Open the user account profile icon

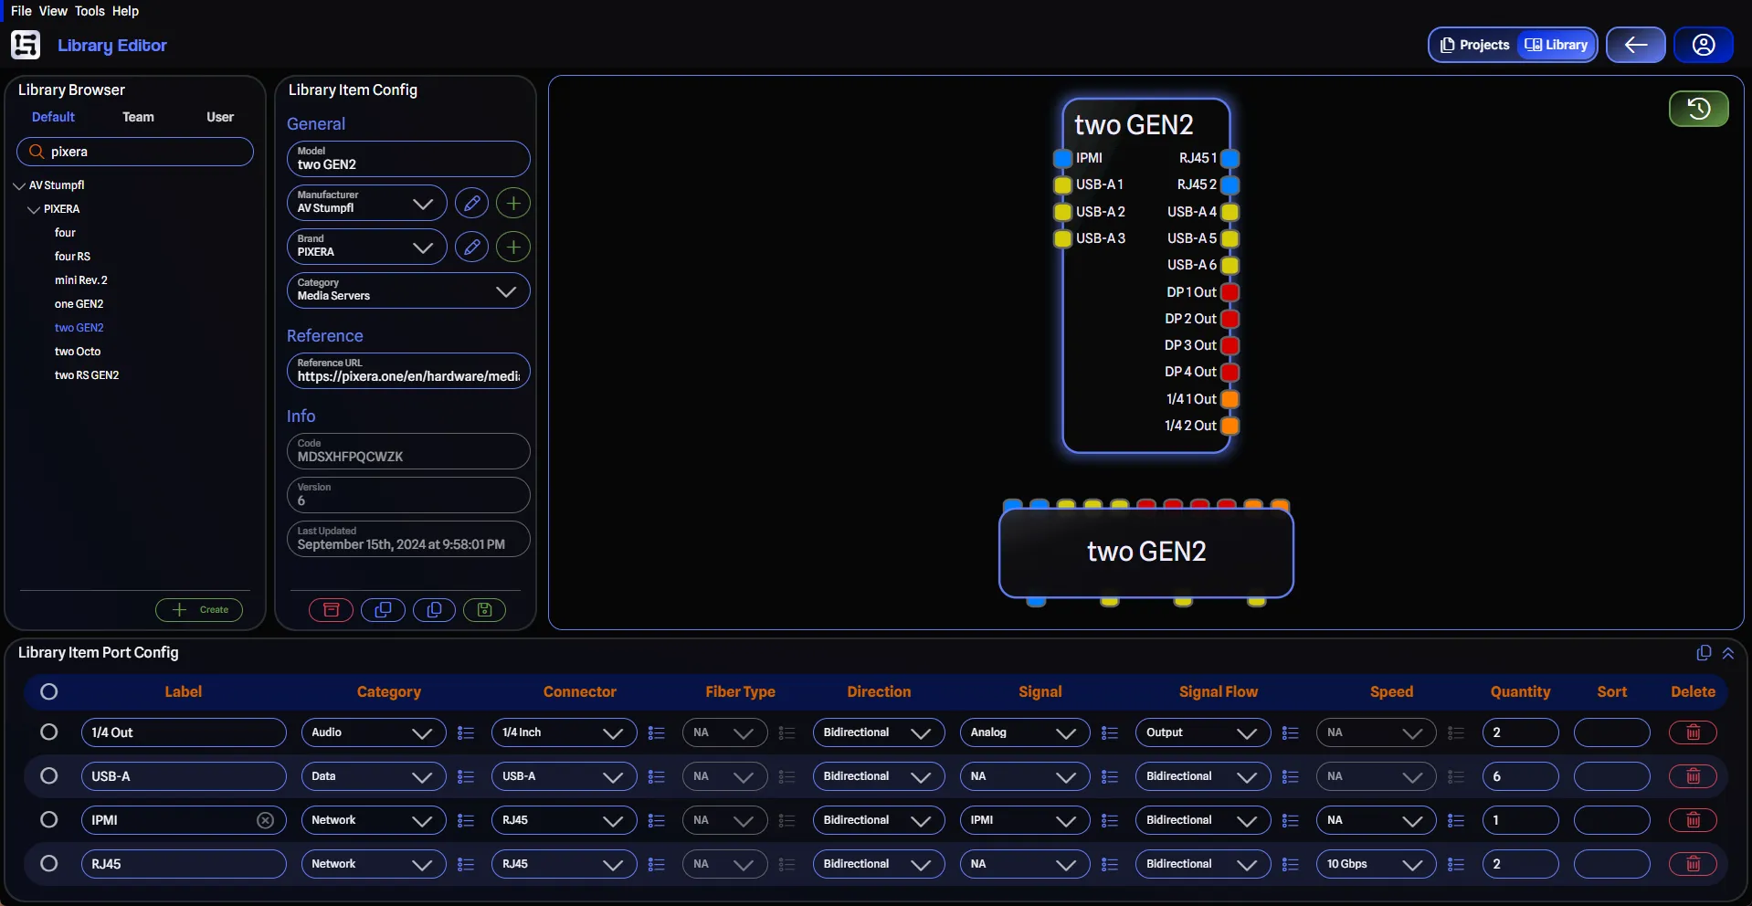tap(1703, 45)
